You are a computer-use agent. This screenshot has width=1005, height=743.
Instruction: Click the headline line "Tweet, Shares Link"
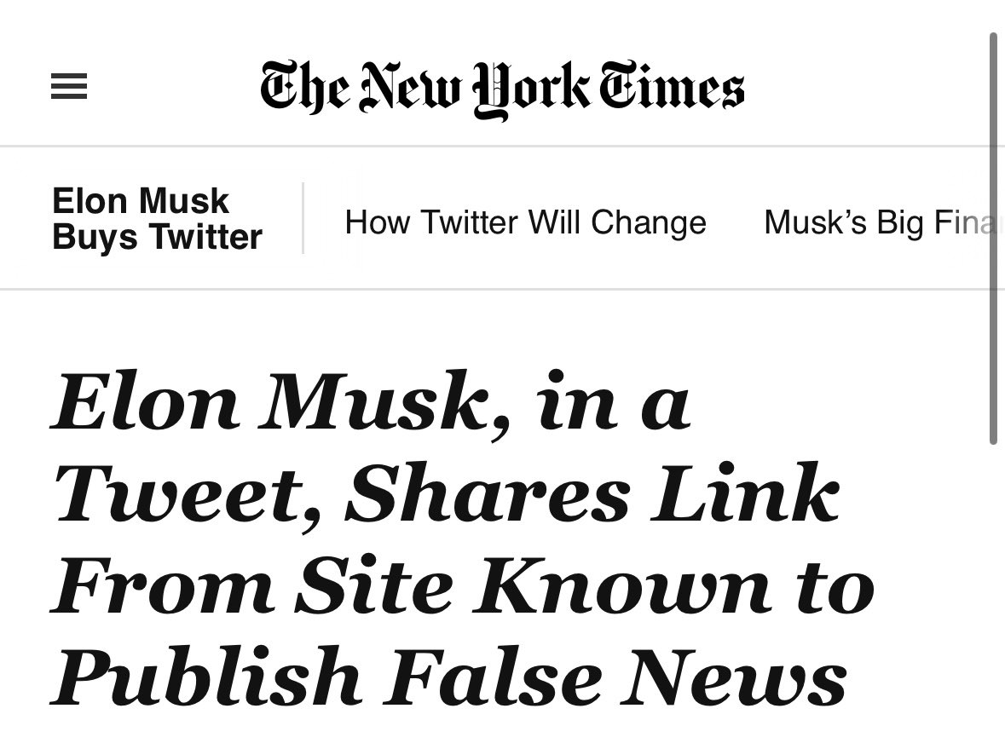click(x=447, y=494)
